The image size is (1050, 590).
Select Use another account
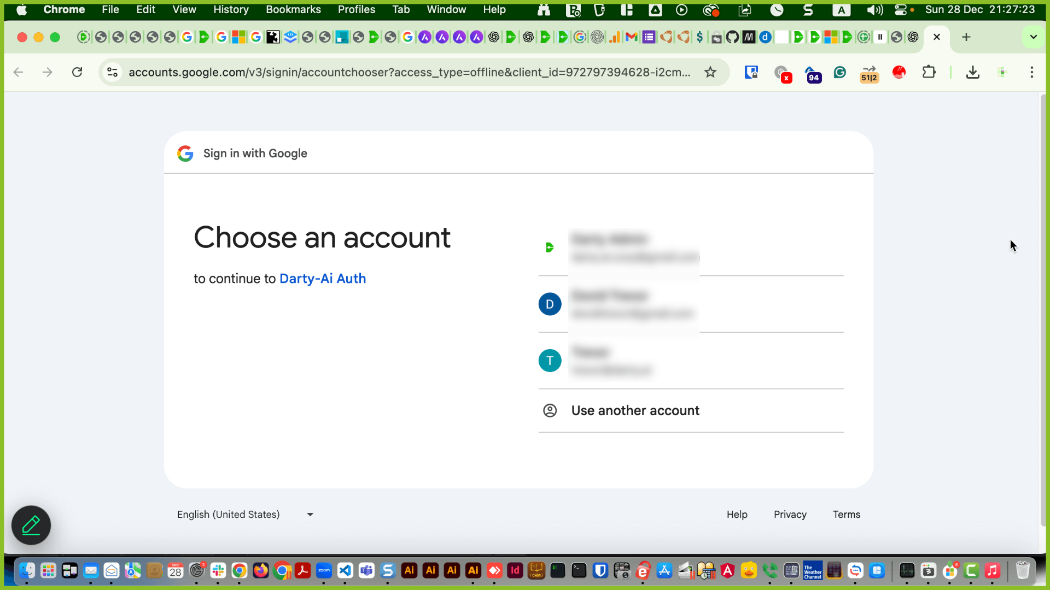635,410
